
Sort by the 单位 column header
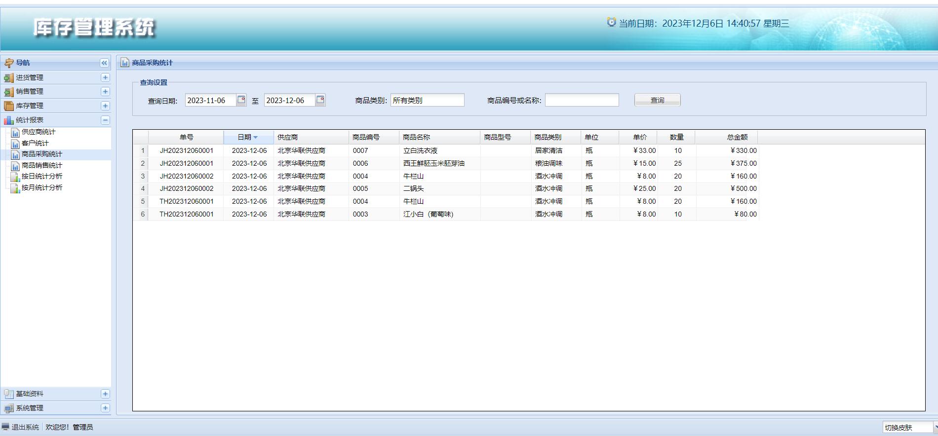click(600, 137)
